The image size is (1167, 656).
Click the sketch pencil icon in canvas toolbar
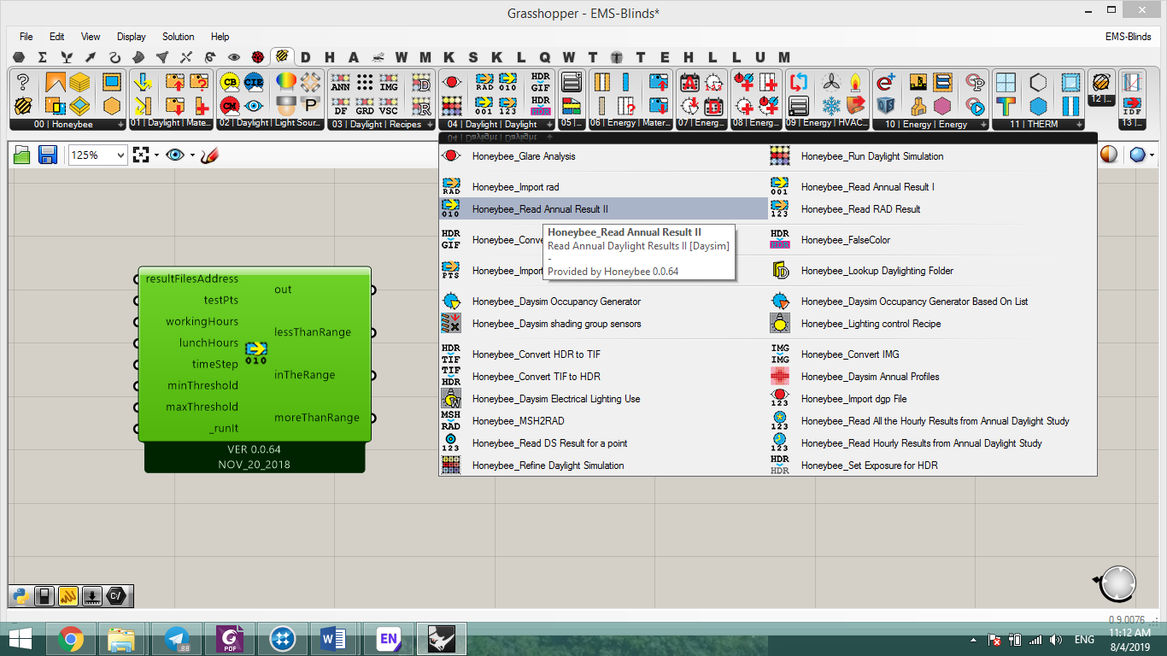tap(210, 155)
